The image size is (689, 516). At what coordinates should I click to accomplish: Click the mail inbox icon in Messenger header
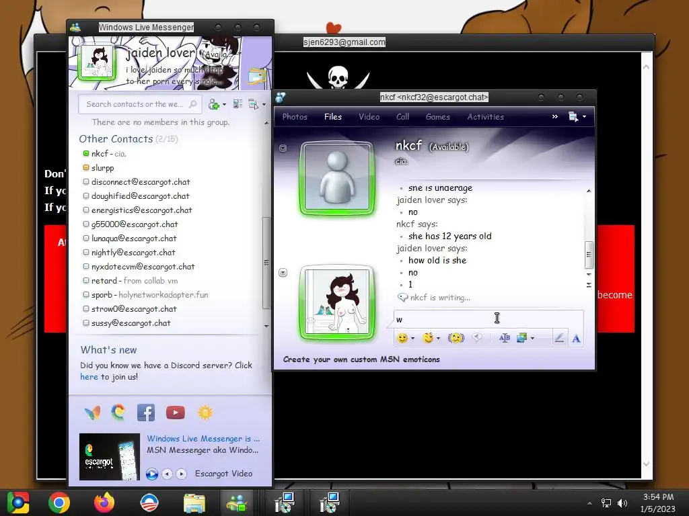point(256,77)
